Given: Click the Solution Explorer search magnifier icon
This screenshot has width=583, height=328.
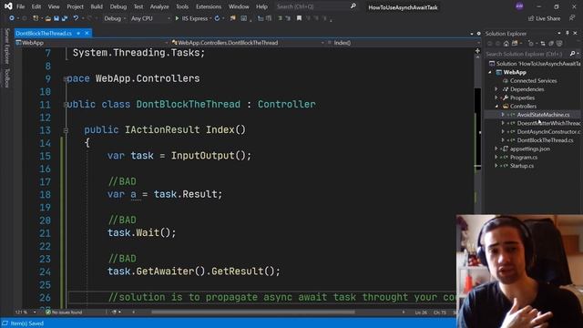Looking at the screenshot, I should coord(573,54).
